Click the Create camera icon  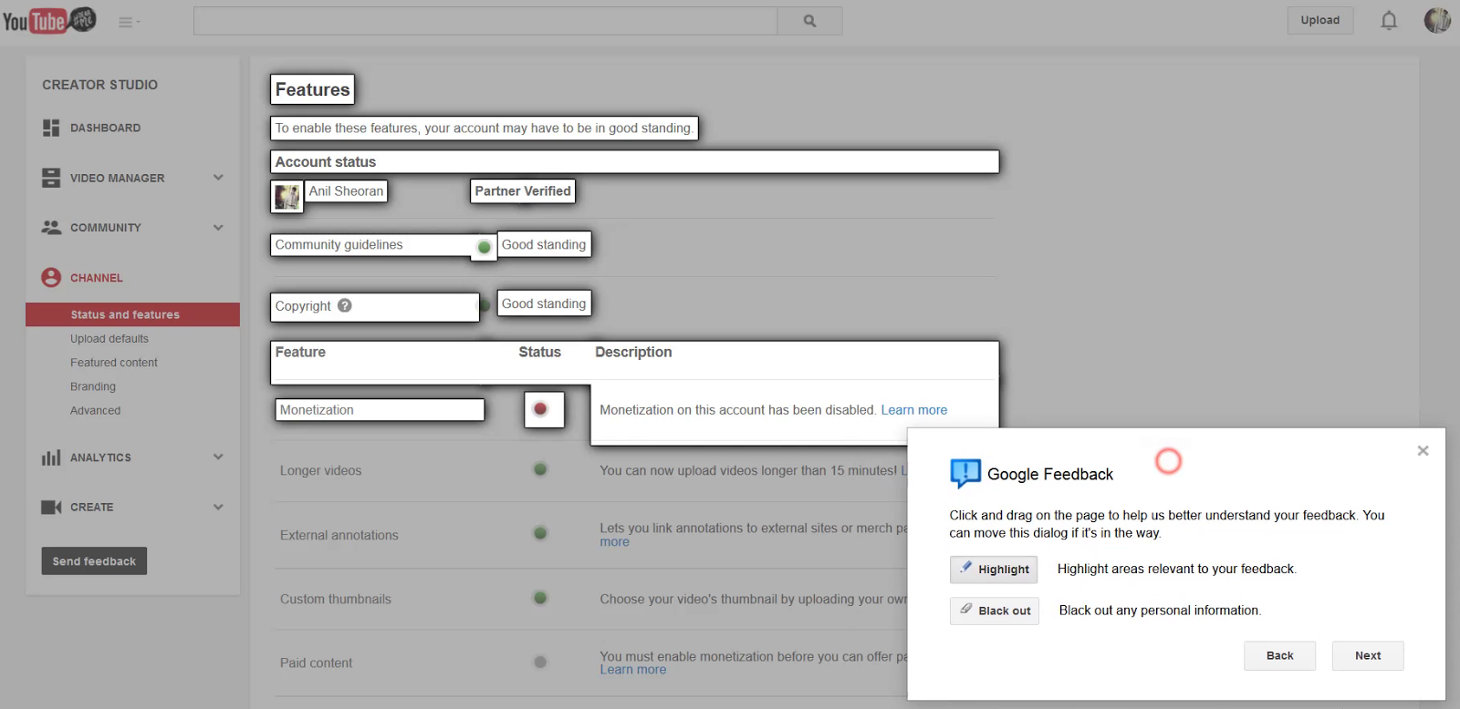(x=51, y=507)
